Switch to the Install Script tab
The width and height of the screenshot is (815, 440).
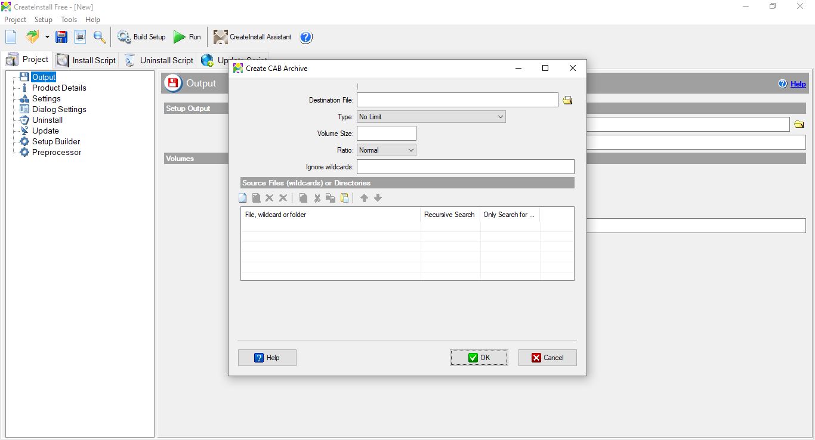[x=86, y=60]
